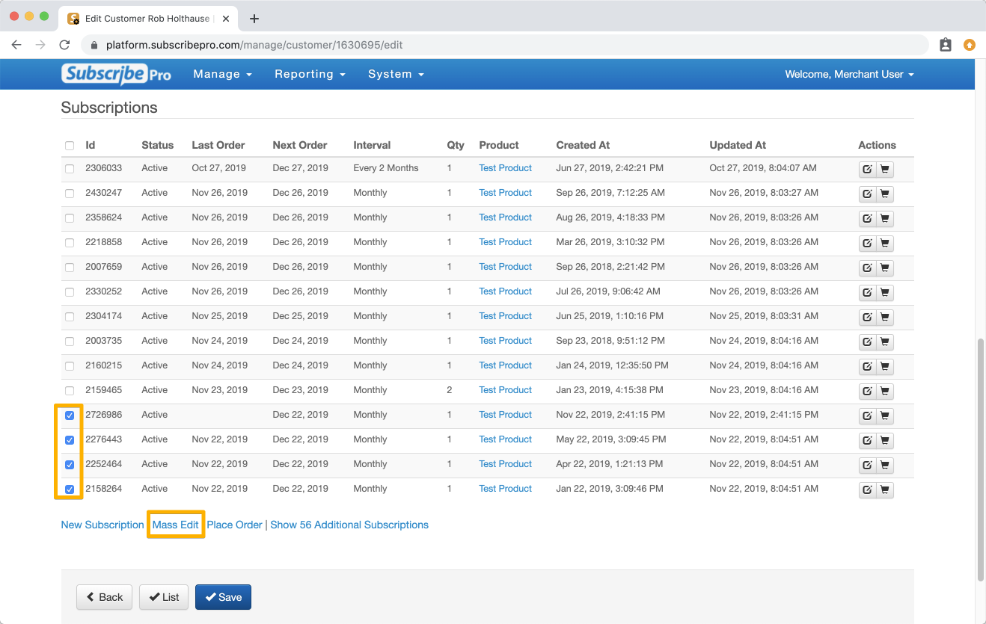Click cart icon for subscription 2358624
This screenshot has width=986, height=624.
coord(885,219)
